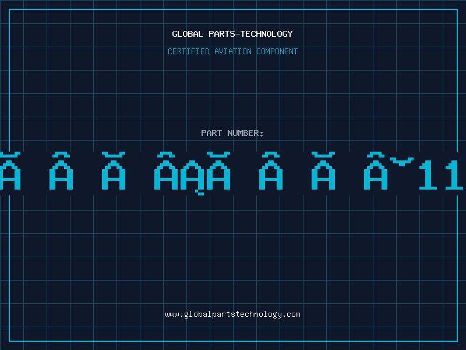Viewport: 466px width, 350px height.
Task: Click the GLOBAL PARTS-TECHNOLOGY title
Action: point(232,34)
